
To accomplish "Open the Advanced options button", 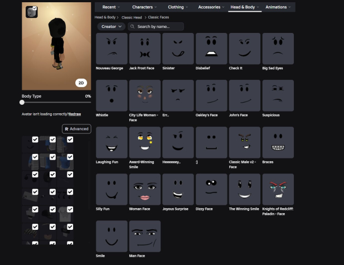I will point(76,129).
